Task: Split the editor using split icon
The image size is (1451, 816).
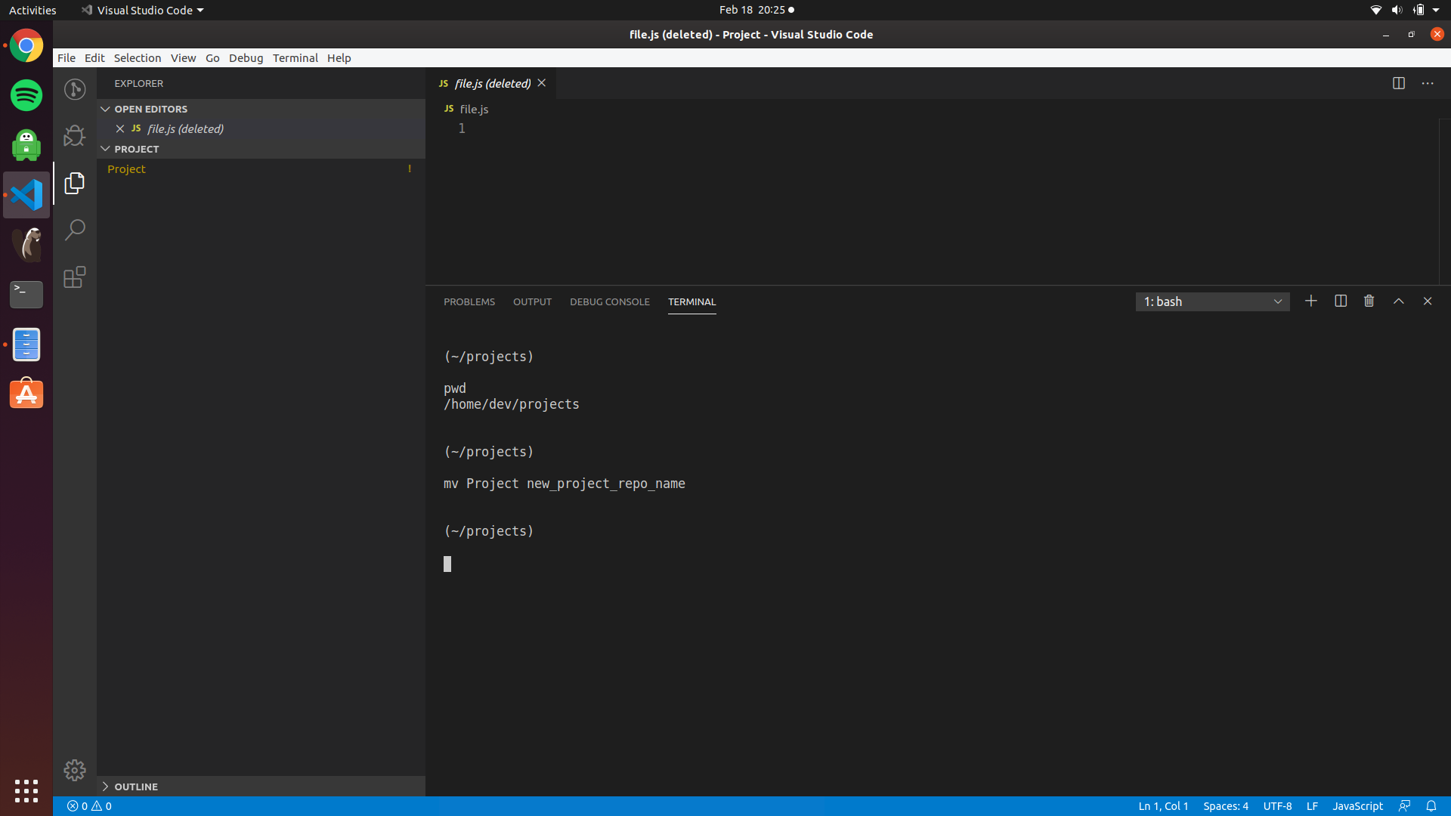Action: point(1399,83)
